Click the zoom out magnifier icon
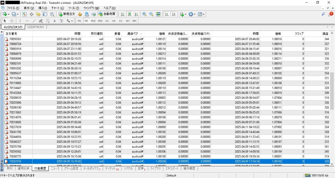335x178 pixels. 151,14
